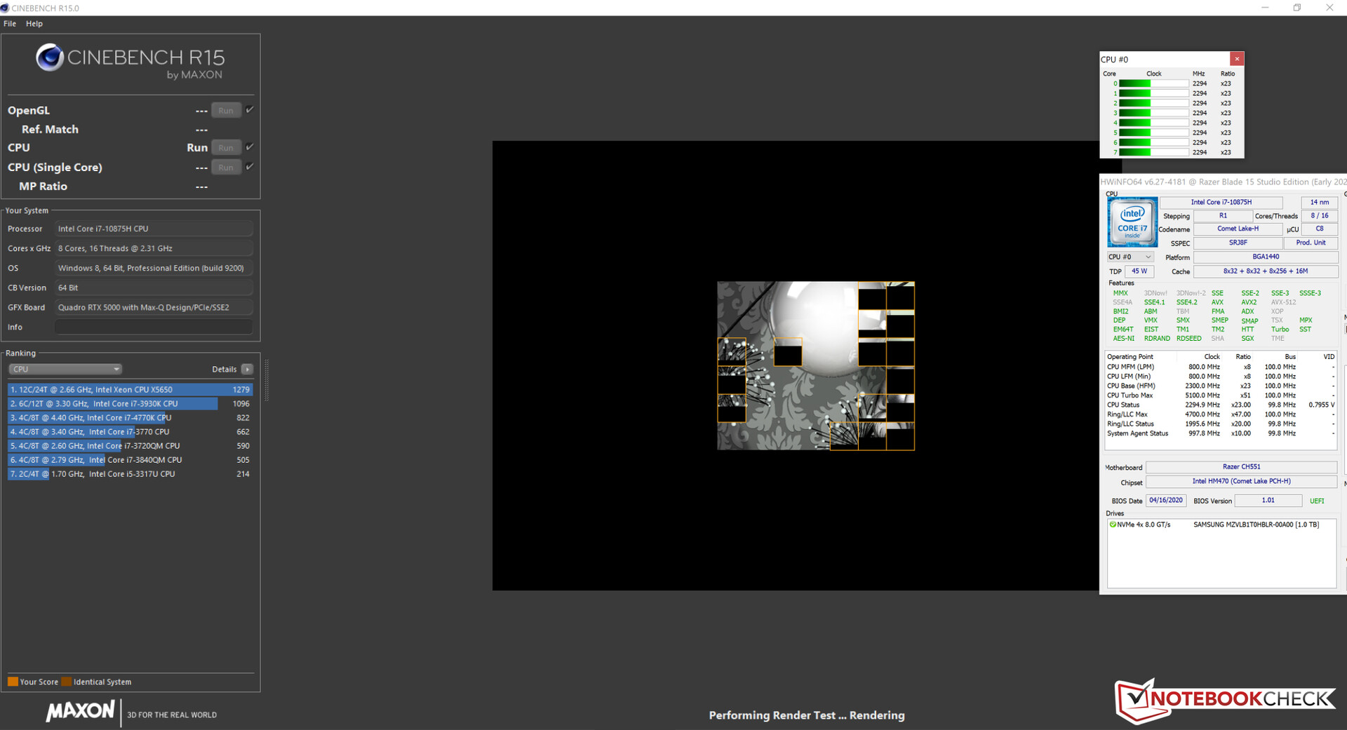Click the SRJ8F SSPEC field

pos(1238,243)
